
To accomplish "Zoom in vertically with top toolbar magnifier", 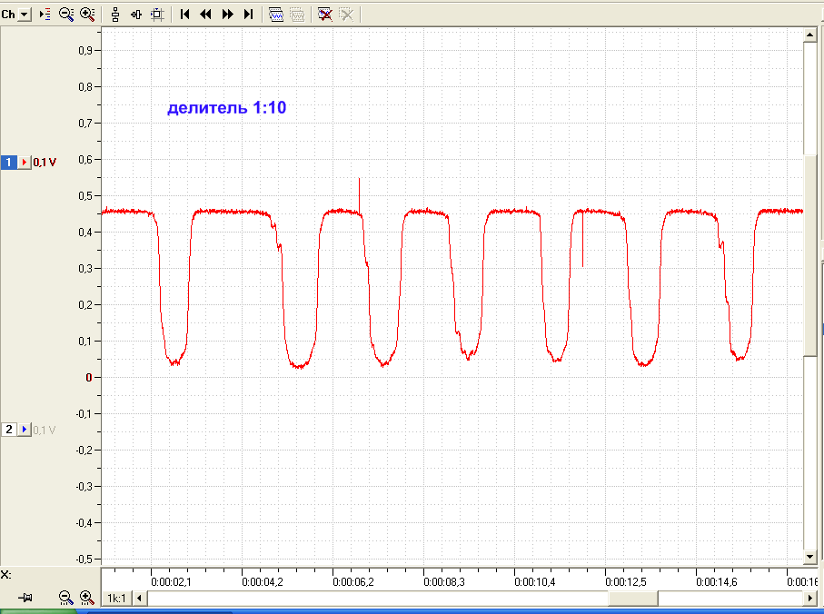I will pos(87,15).
